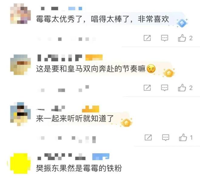Share the 皇马双向奔赴 comment

[x=147, y=88]
